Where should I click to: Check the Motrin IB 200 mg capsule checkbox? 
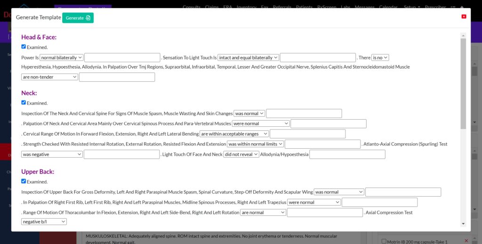click(384, 241)
